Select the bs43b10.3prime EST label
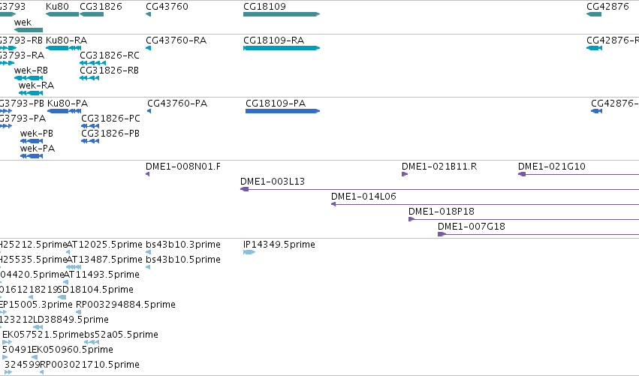Screen dimensions: 639x376 (183, 245)
